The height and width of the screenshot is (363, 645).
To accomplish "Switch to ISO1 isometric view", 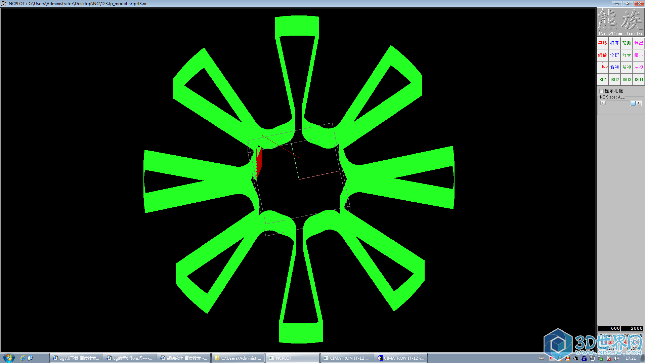I will (602, 80).
